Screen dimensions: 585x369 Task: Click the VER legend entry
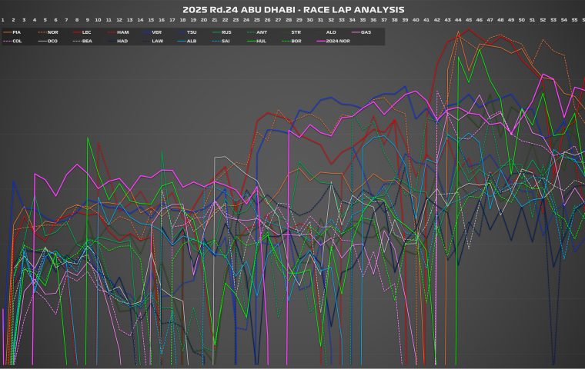(156, 32)
